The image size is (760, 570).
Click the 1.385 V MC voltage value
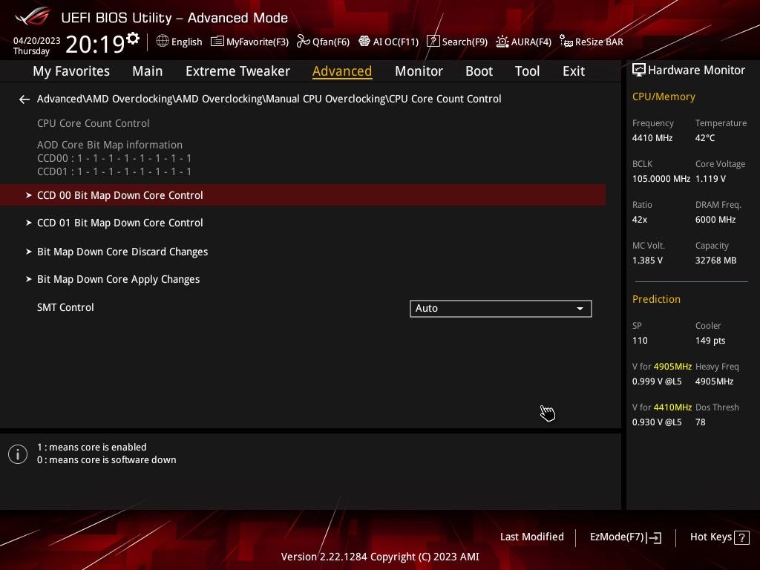[x=647, y=261]
